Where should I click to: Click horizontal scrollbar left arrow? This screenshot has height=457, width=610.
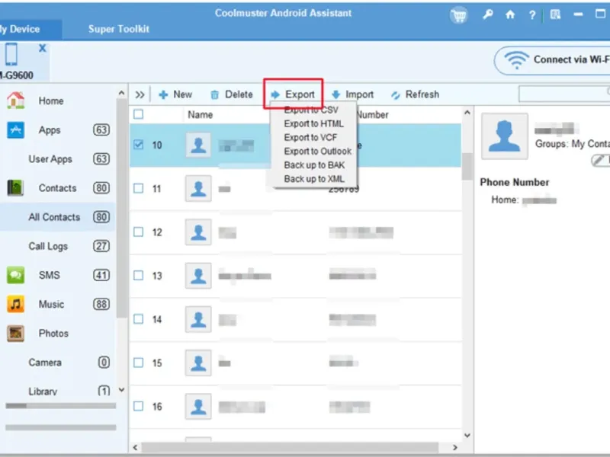(135, 447)
